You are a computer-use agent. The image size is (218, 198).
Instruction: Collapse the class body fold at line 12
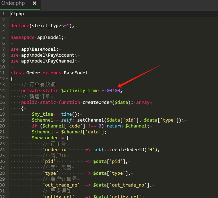coord(7,79)
